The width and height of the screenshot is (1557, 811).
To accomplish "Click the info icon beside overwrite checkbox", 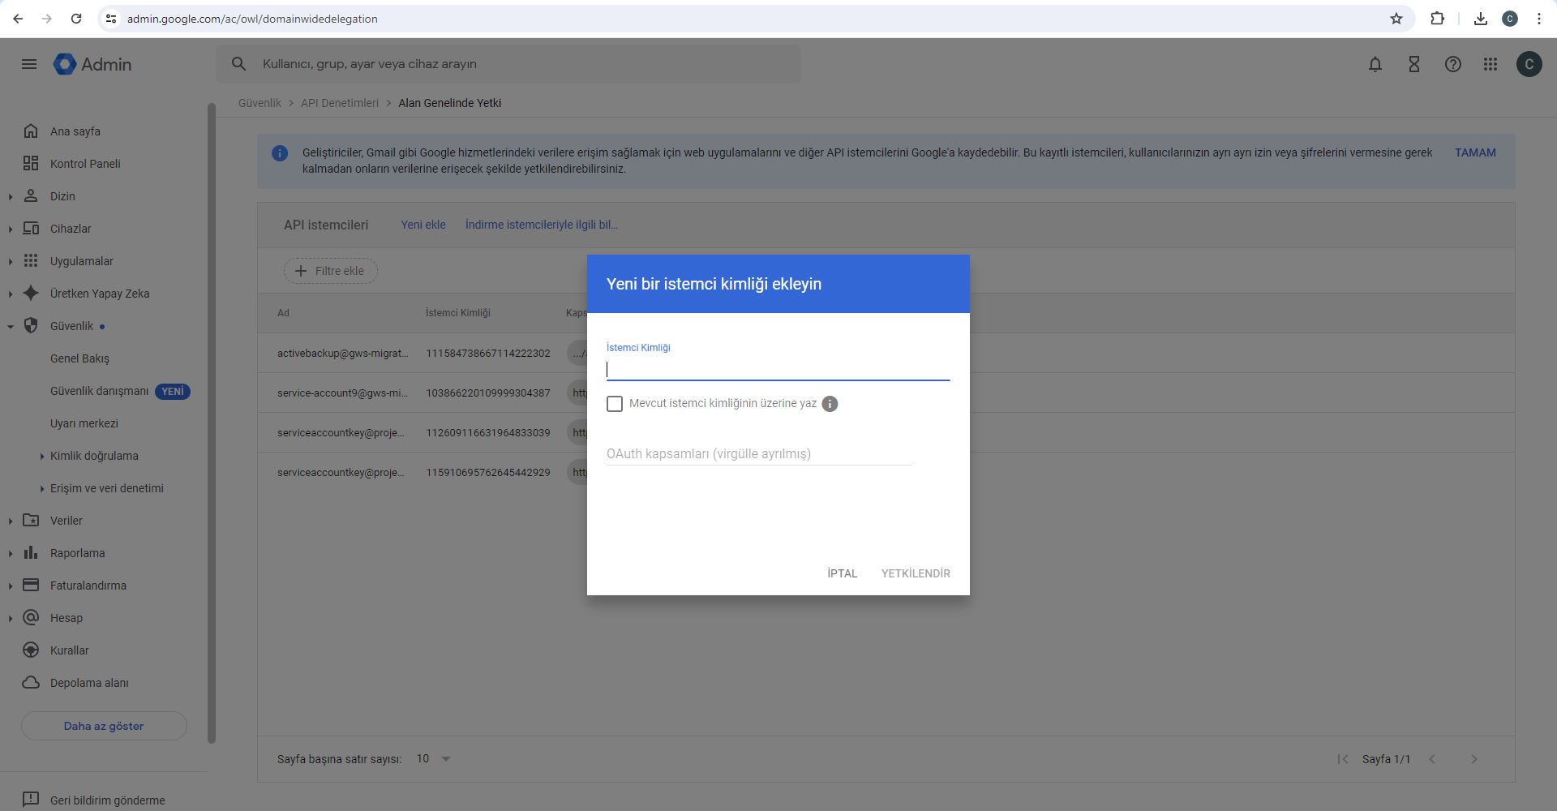I will [829, 404].
